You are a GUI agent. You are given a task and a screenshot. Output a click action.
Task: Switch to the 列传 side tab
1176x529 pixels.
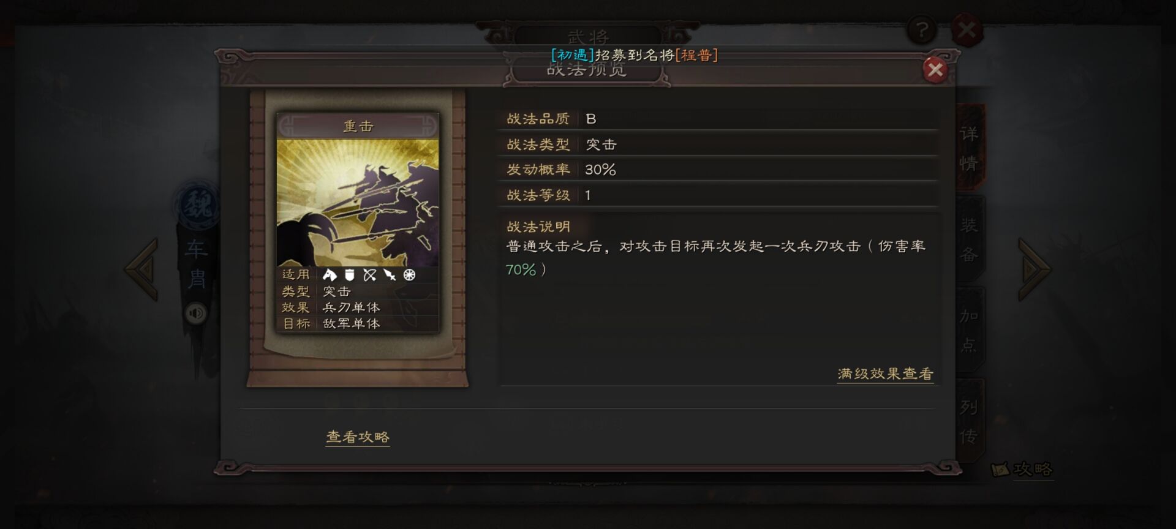point(970,421)
